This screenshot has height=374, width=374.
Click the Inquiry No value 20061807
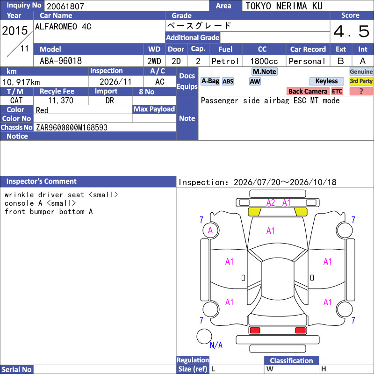coord(65,6)
